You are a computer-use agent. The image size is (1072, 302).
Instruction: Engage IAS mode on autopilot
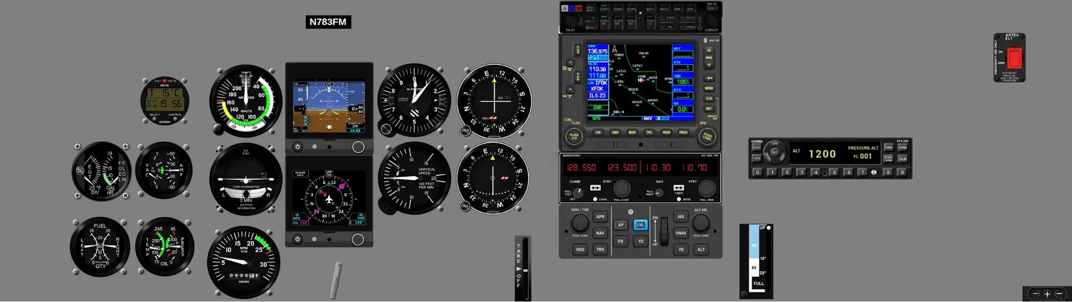[681, 217]
